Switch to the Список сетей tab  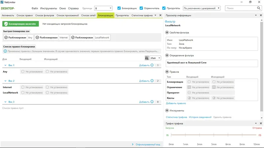(88, 15)
